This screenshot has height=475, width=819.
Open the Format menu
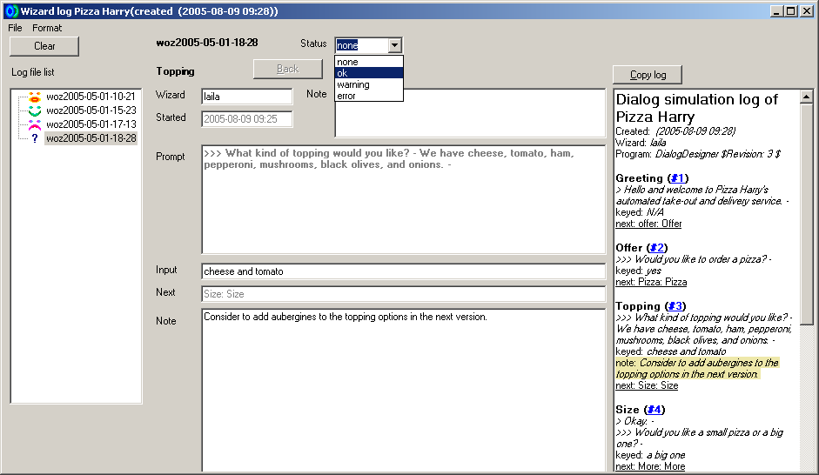pos(47,28)
